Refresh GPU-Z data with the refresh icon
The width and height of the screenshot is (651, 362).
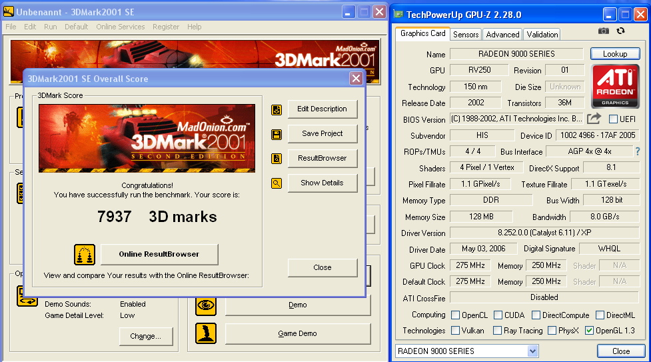621,31
